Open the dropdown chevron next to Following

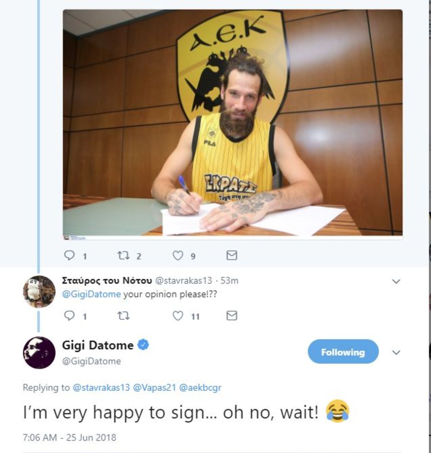396,352
